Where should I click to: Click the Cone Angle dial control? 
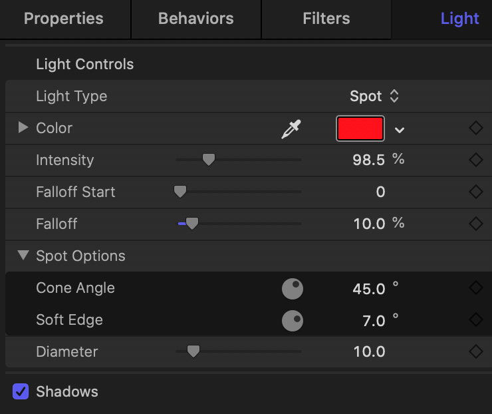tap(292, 289)
